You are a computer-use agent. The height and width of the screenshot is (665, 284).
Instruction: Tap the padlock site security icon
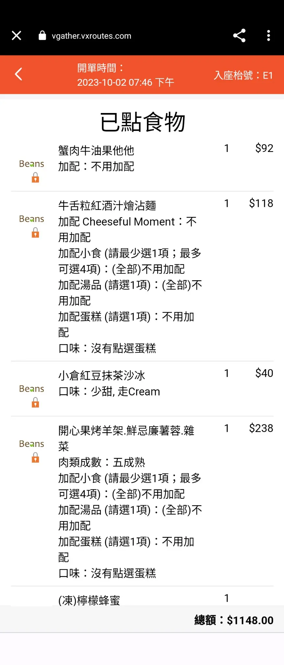click(42, 35)
